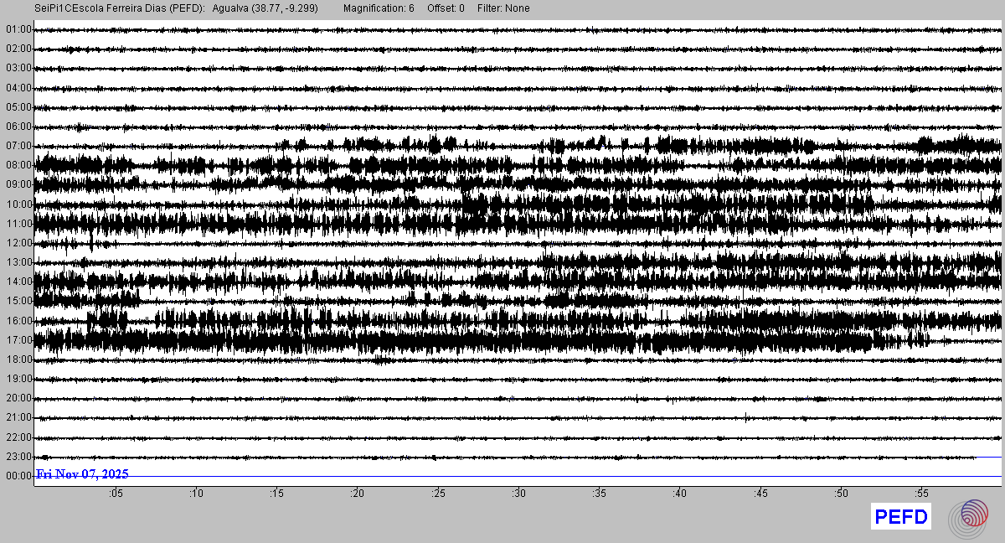Click the 17:00 hour row label
The height and width of the screenshot is (543, 1005).
click(x=18, y=340)
